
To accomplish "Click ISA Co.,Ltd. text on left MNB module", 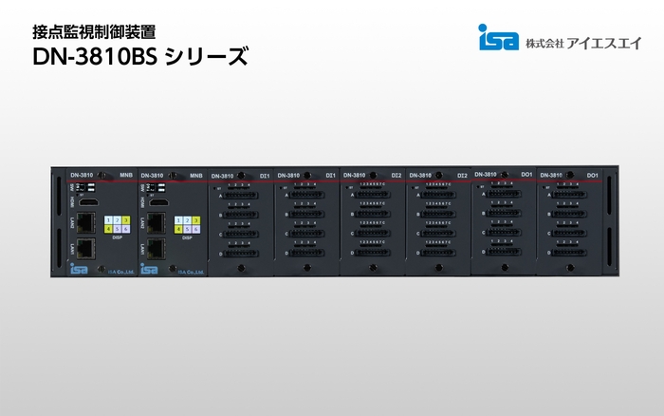I will (x=121, y=272).
